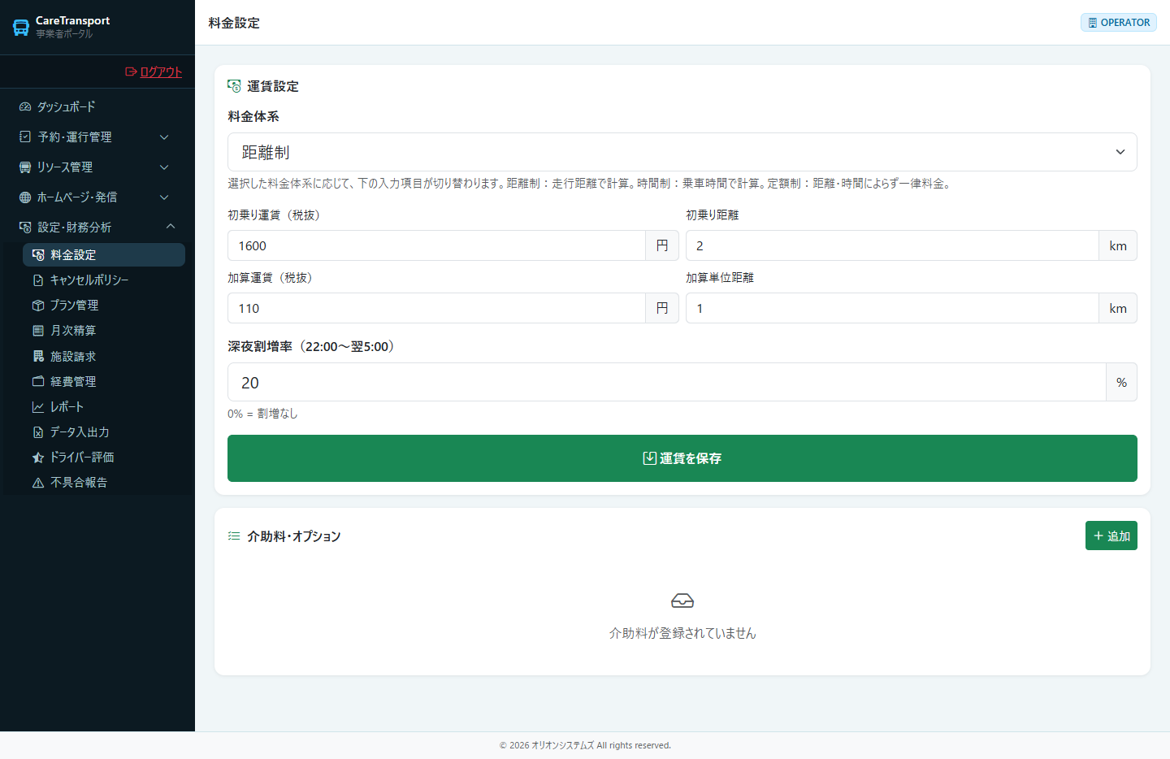
Task: Save fares with 運賃を保存 button
Action: coord(682,458)
